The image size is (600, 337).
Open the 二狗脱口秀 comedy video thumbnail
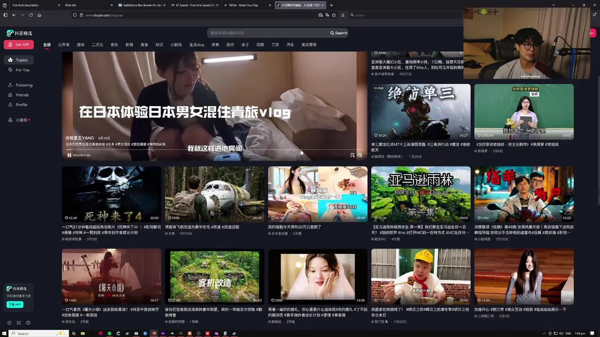pyautogui.click(x=524, y=276)
